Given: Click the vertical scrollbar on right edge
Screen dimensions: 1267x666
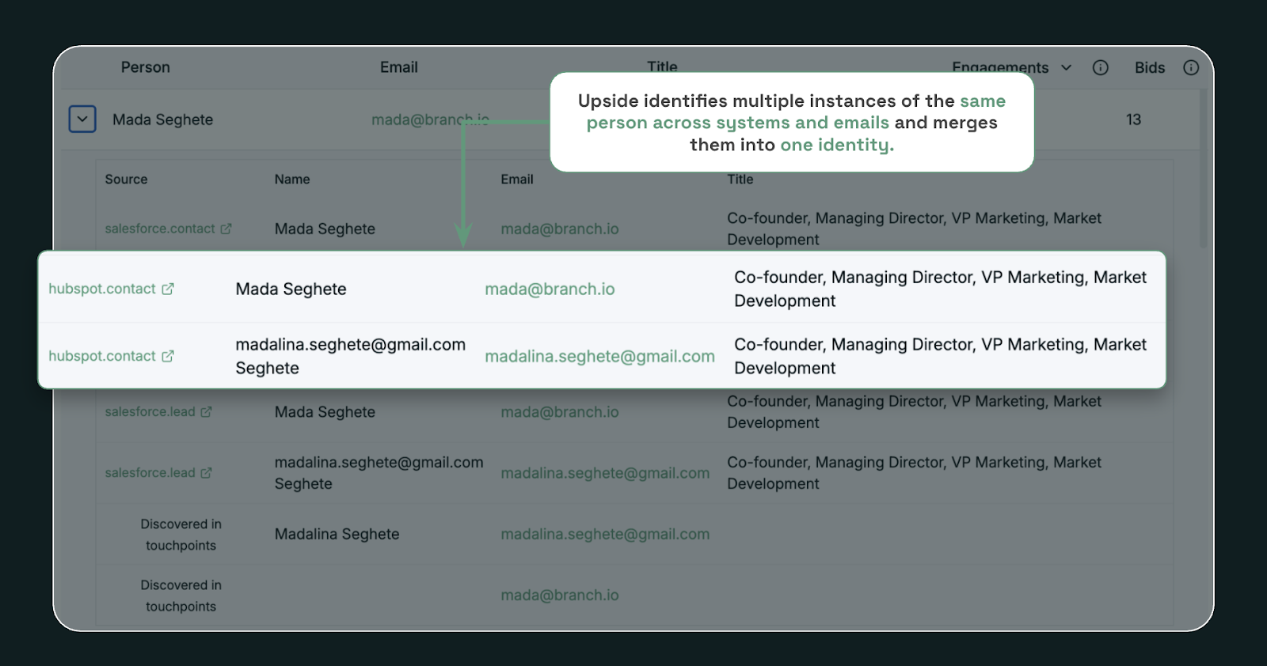Looking at the screenshot, I should (1204, 170).
